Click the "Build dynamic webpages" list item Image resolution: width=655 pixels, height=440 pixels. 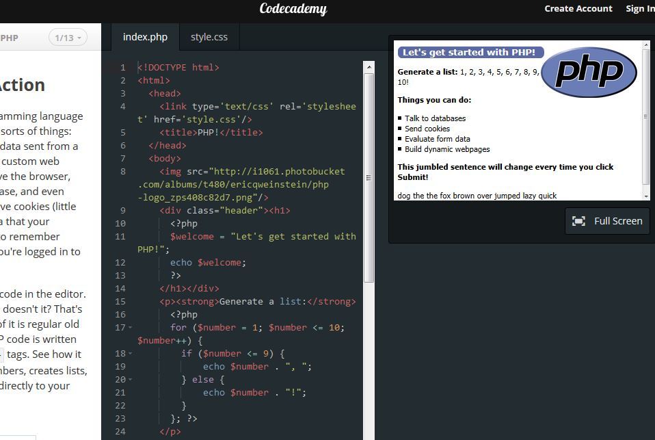pyautogui.click(x=447, y=149)
